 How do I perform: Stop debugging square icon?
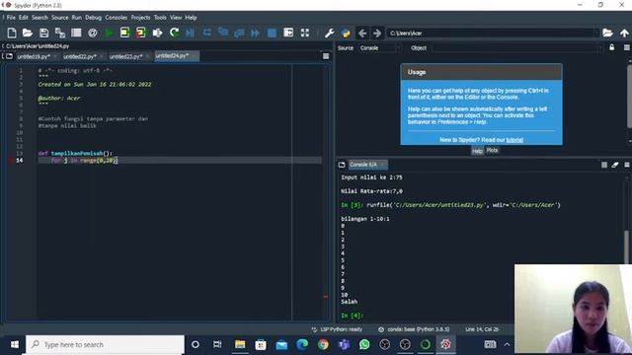tap(273, 33)
